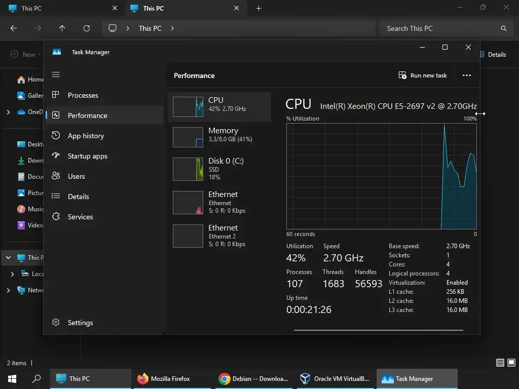Click the PC monitor icon in address bar
The image size is (519, 389).
point(113,28)
